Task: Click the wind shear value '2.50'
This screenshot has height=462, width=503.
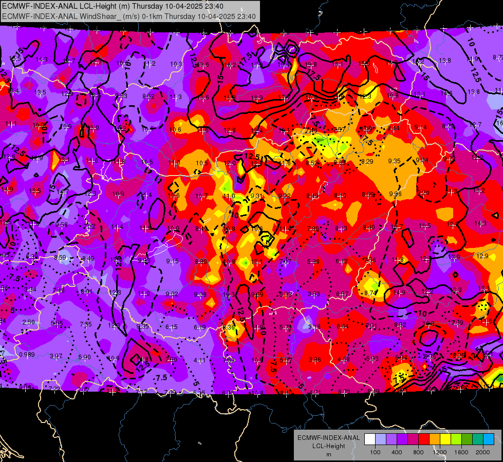Action: click(x=29, y=322)
